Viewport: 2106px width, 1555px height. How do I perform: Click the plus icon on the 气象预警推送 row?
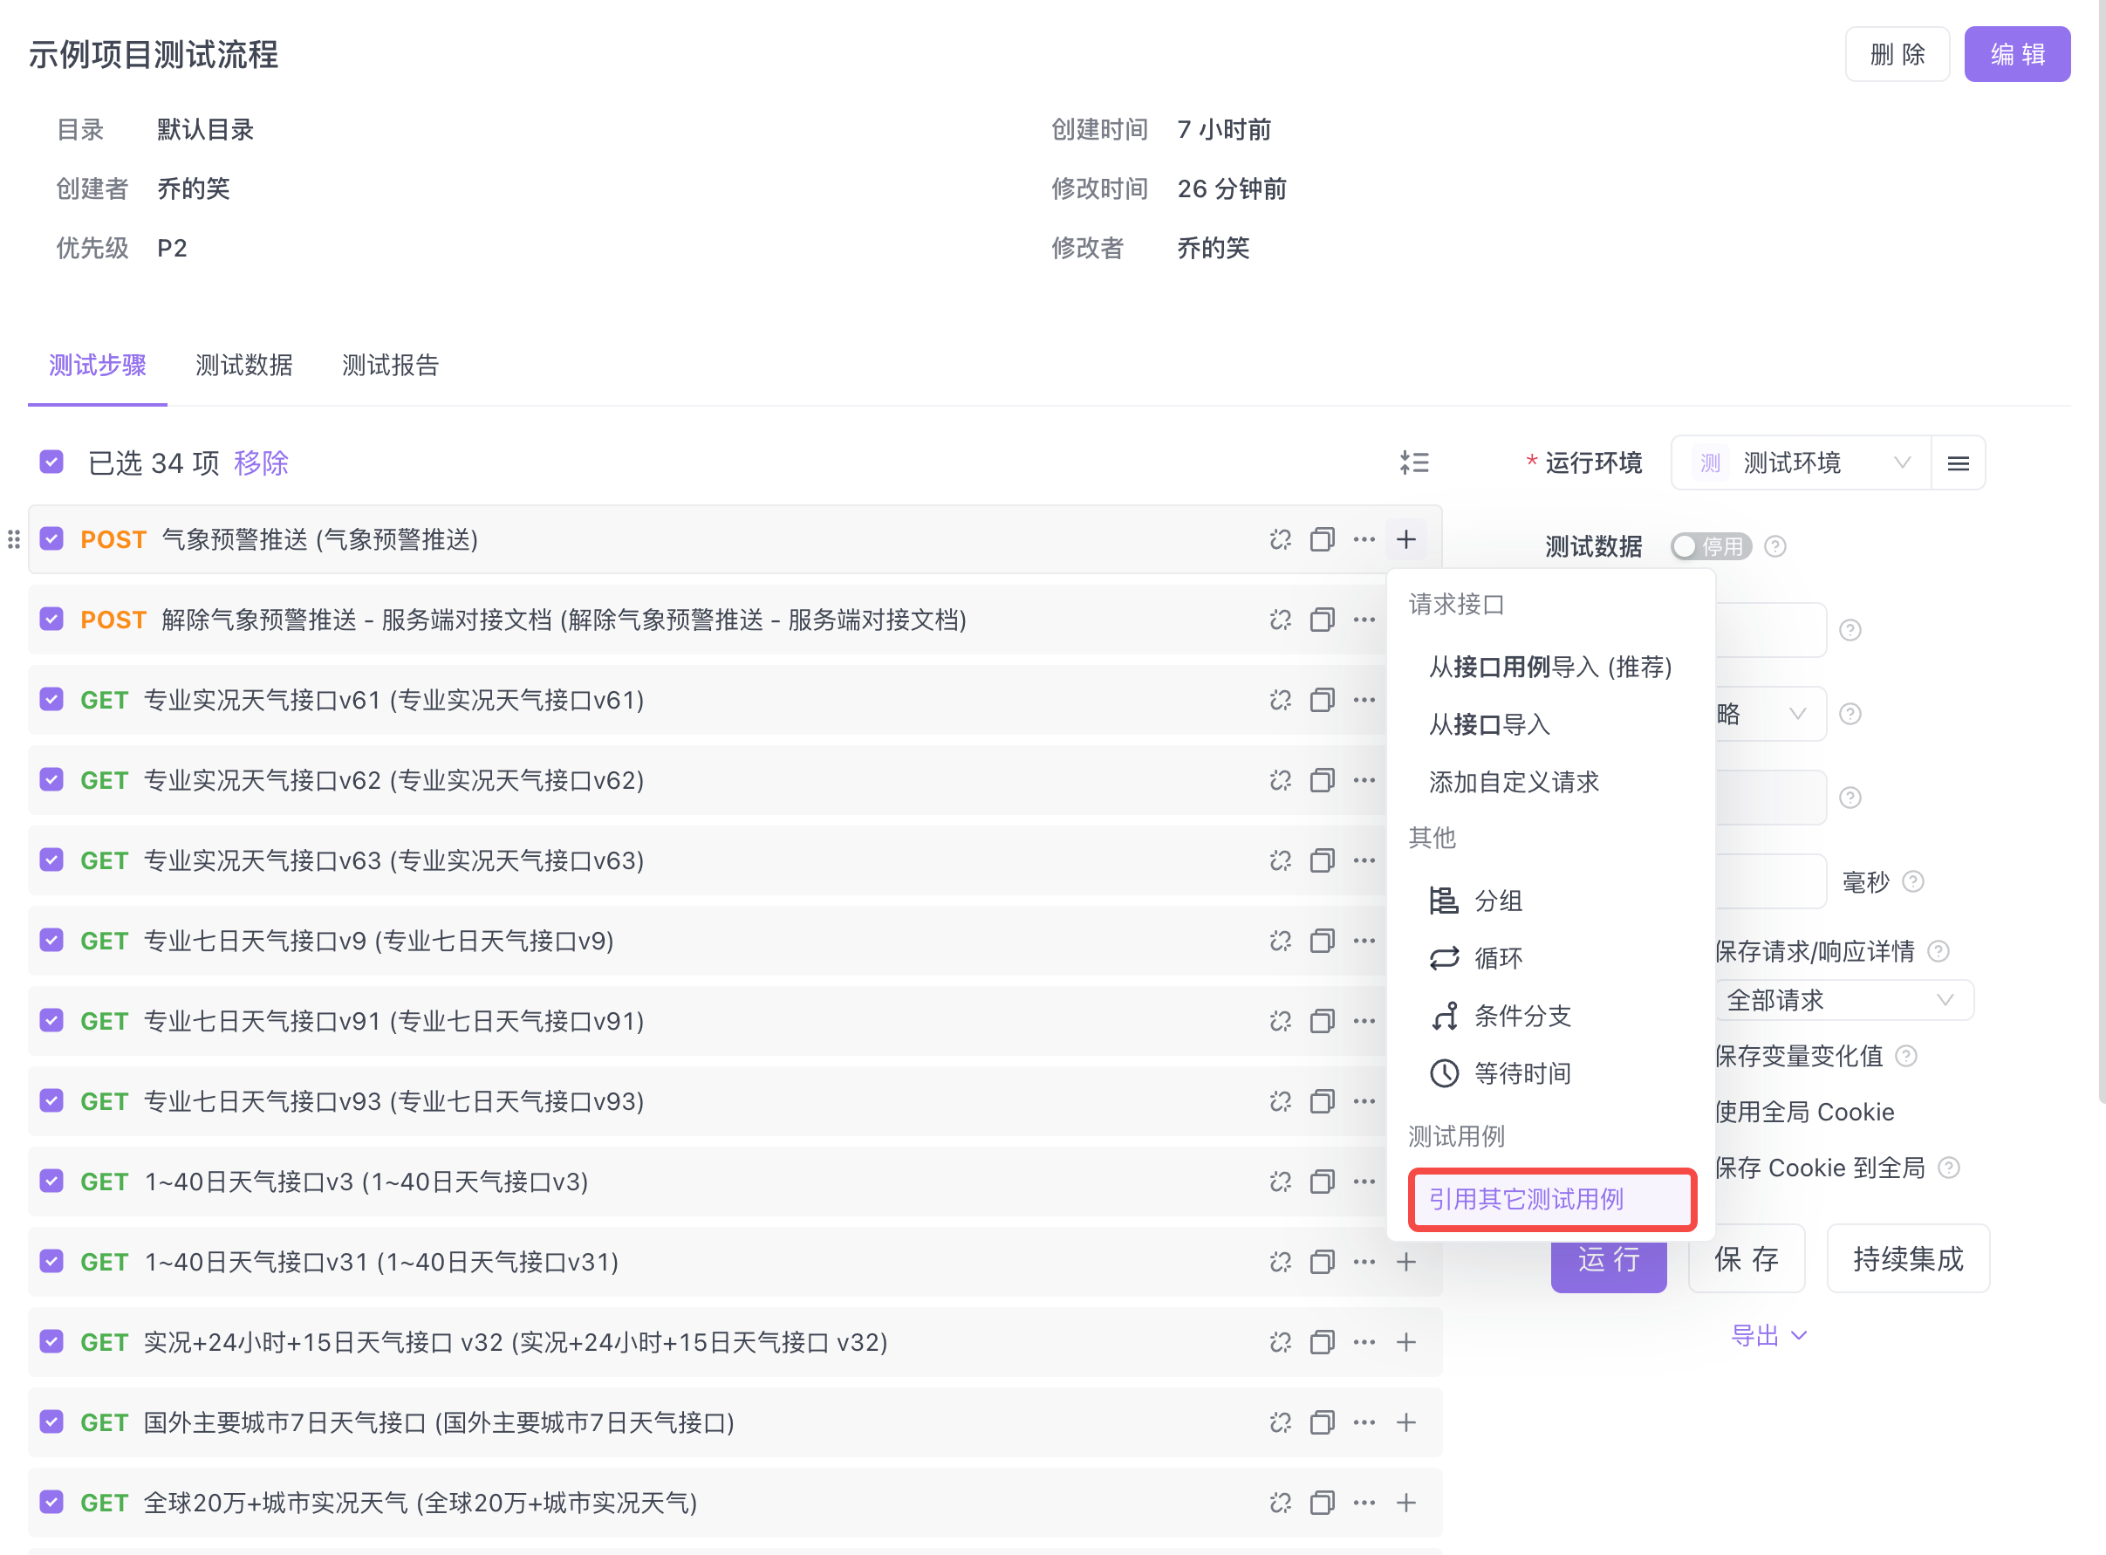click(x=1405, y=539)
